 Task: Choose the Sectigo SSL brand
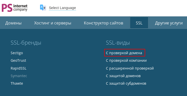[x=17, y=53]
